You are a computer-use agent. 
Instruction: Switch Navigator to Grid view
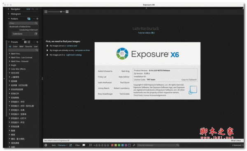pos(28,9)
